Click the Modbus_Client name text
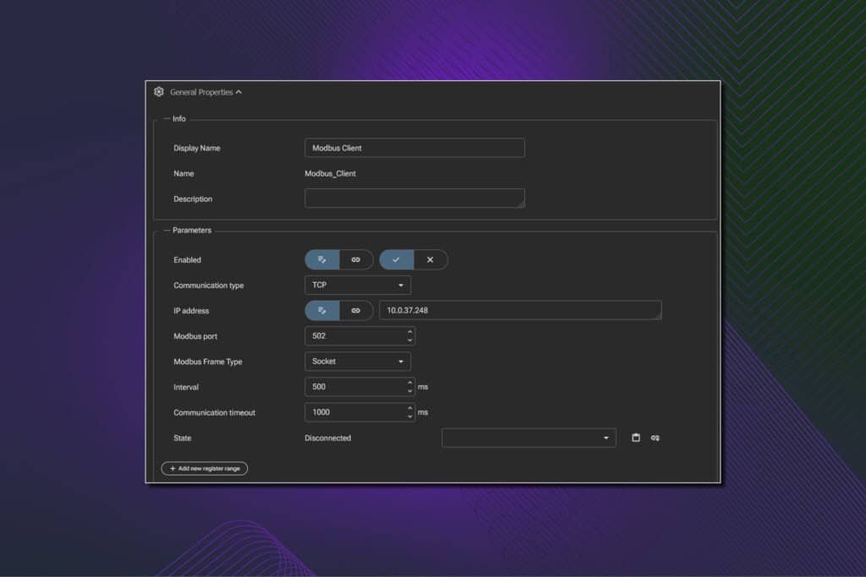 point(331,173)
